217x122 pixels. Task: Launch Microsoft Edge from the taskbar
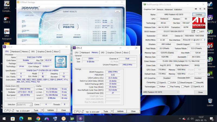(x=21, y=118)
